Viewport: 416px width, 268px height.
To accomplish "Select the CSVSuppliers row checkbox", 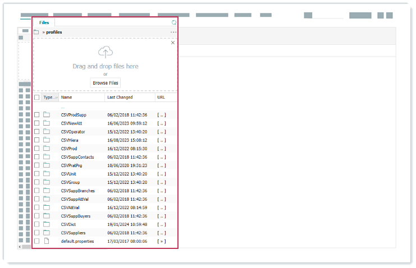I will [x=37, y=233].
